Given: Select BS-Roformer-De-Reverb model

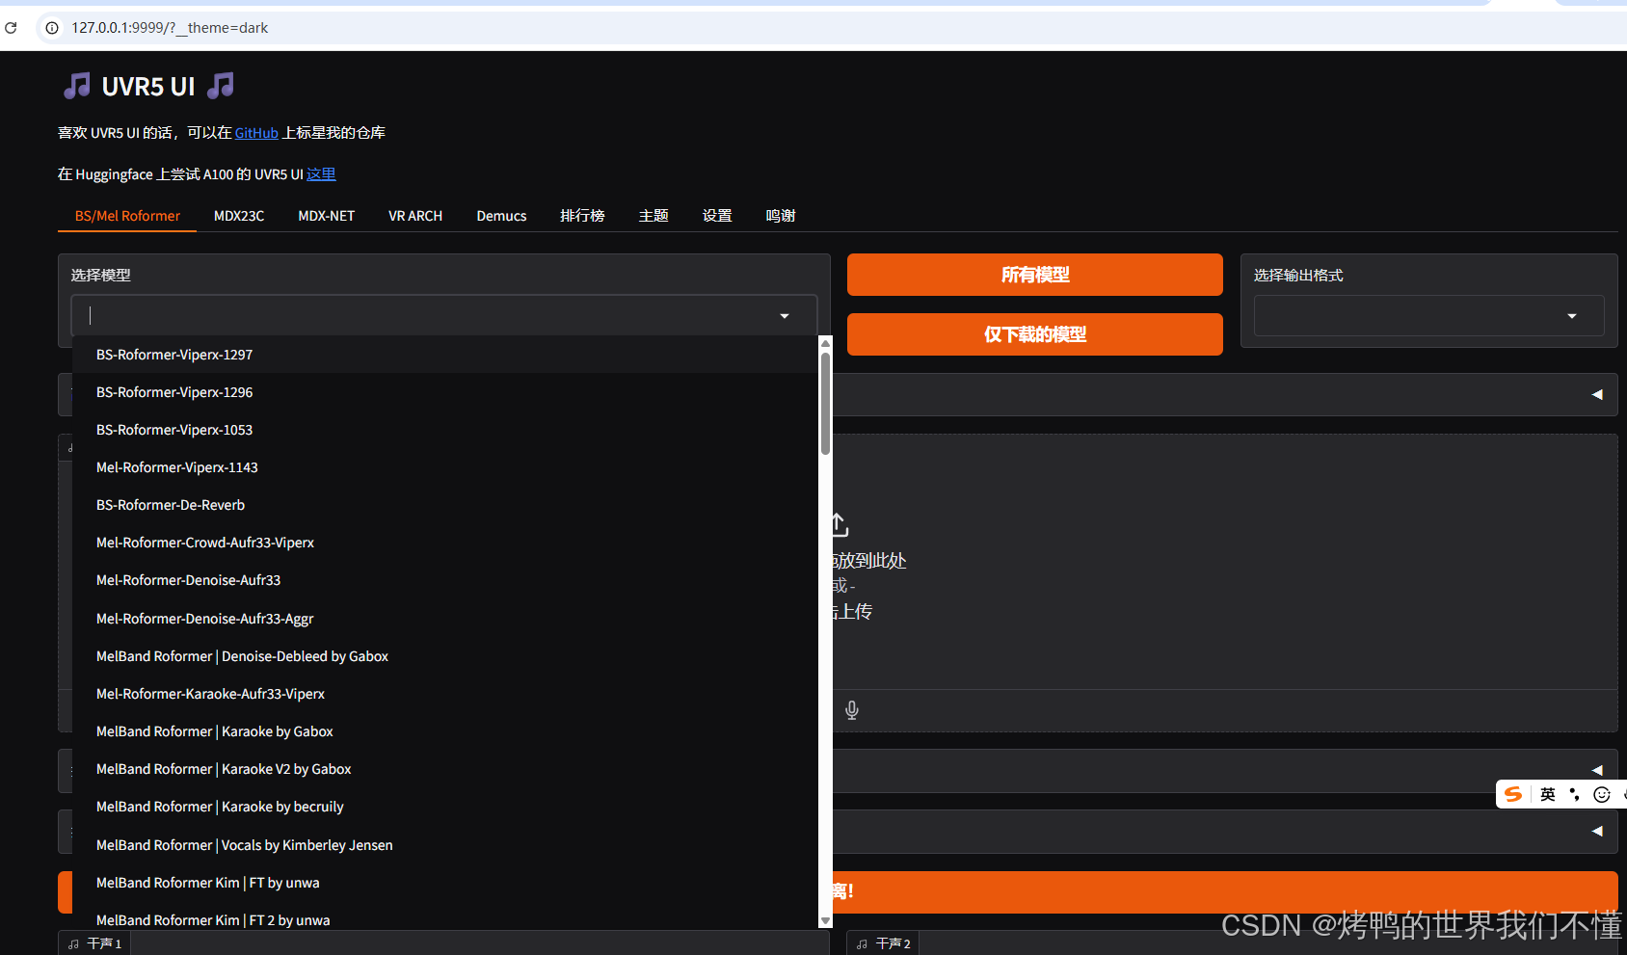Looking at the screenshot, I should tap(445, 505).
